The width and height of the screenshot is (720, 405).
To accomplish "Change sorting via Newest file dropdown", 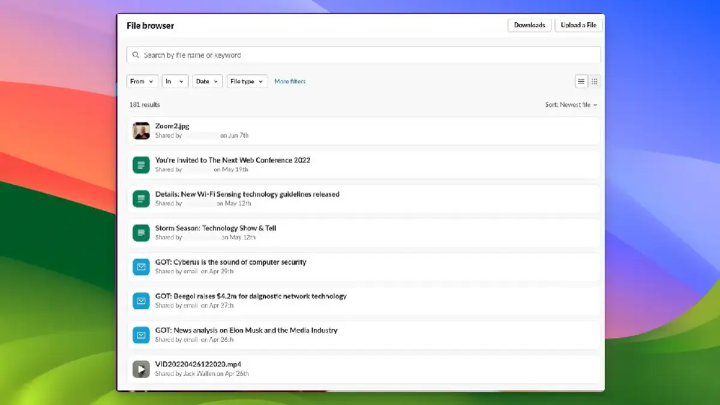I will (571, 104).
